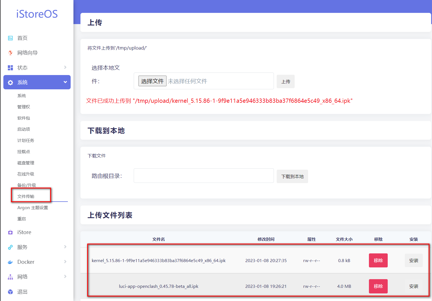Expand the 状态 submenu chevron
Image resolution: width=432 pixels, height=301 pixels.
[65, 67]
